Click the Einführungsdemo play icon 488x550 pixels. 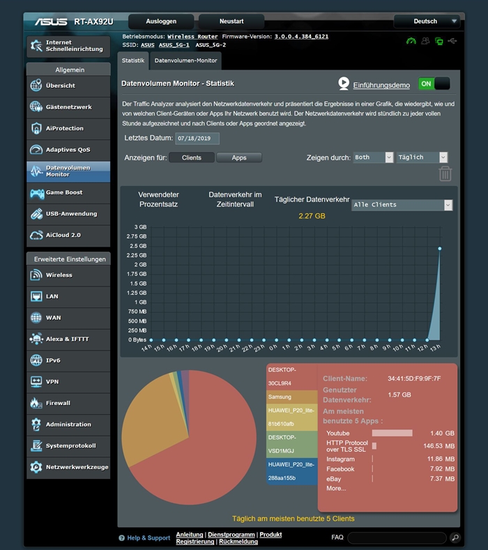pos(344,84)
